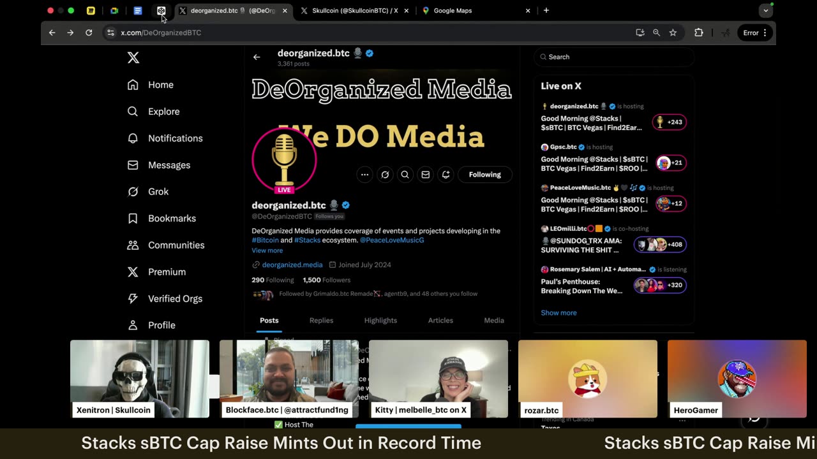Expand bio with View more
The width and height of the screenshot is (817, 459).
click(267, 251)
